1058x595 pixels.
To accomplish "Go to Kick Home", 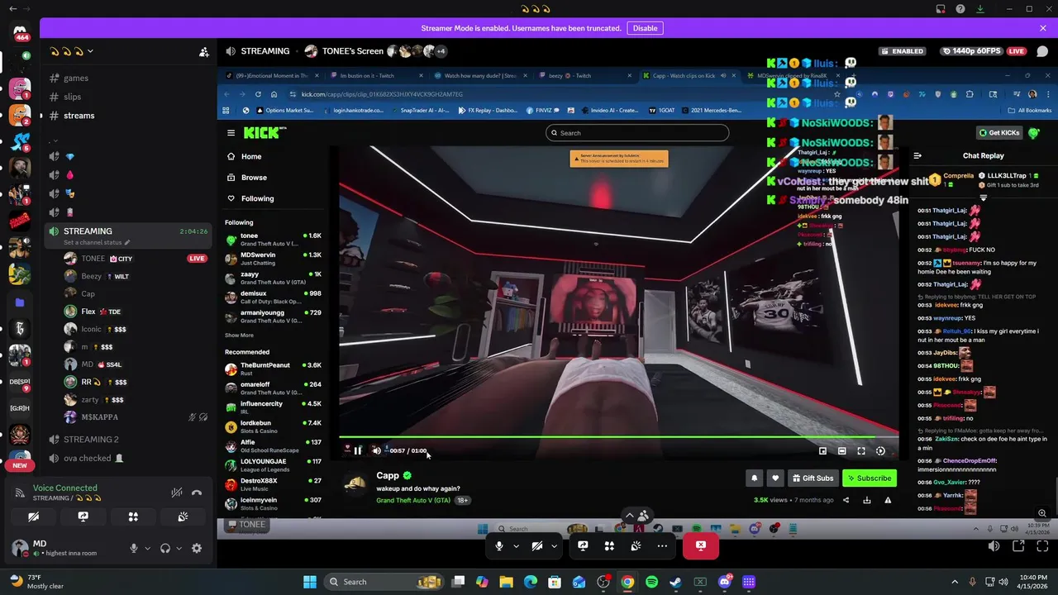I will (x=245, y=156).
